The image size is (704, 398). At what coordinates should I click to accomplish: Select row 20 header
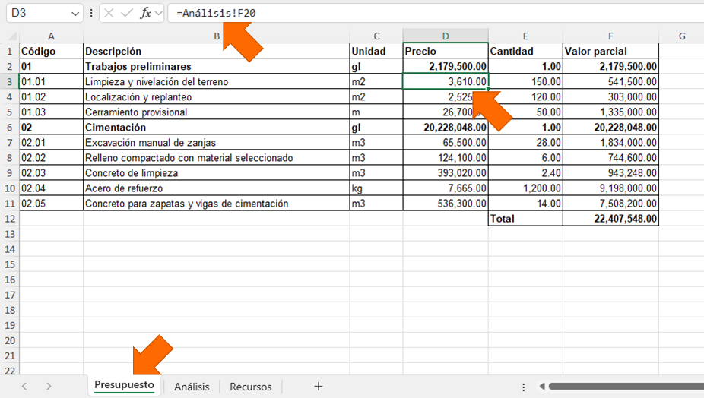click(9, 340)
